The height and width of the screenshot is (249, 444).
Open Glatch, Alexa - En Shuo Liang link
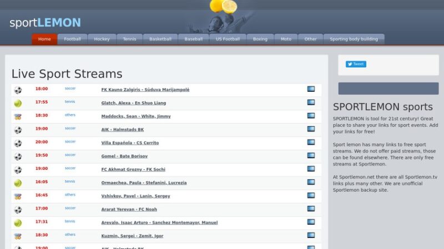(134, 103)
